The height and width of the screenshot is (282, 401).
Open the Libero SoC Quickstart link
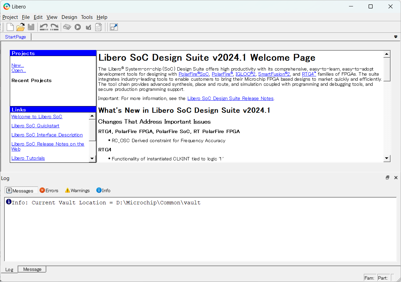(x=35, y=126)
